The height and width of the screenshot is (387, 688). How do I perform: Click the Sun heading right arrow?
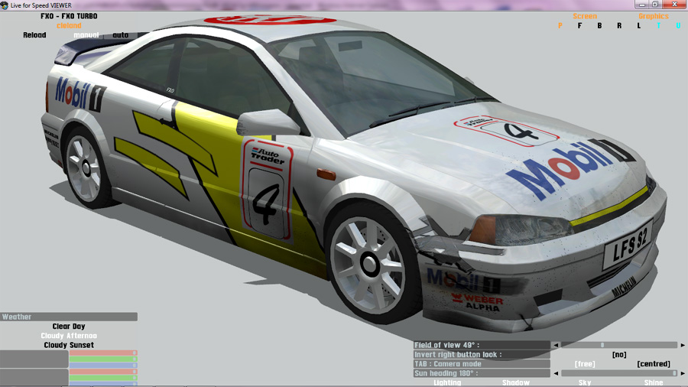(683, 373)
